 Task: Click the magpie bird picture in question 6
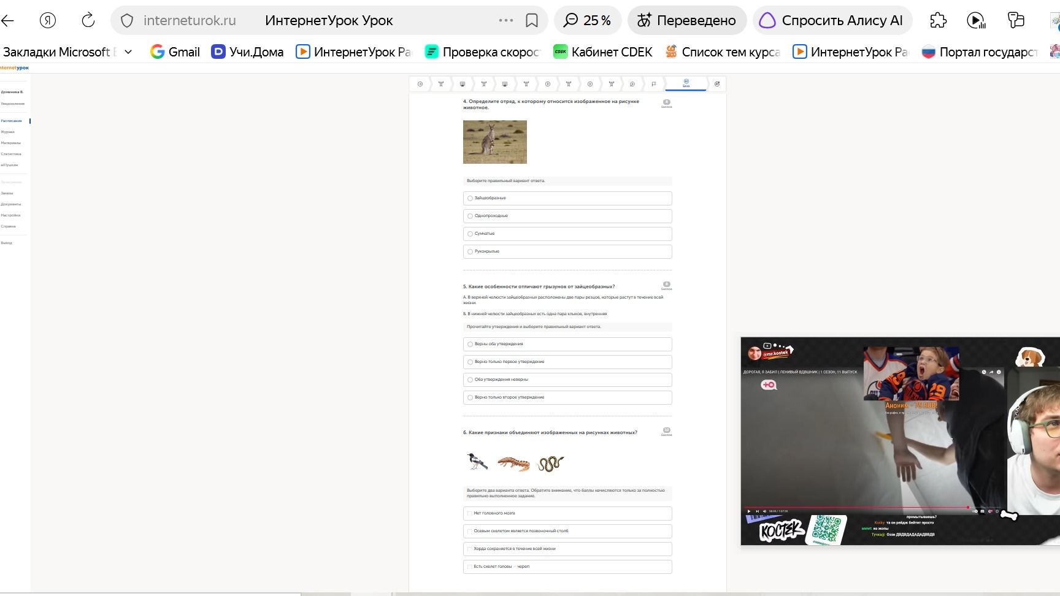click(477, 461)
